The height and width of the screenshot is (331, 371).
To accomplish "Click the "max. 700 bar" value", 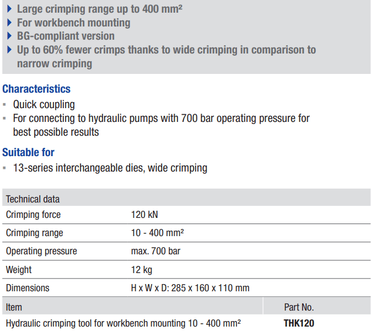I will pos(155,251).
